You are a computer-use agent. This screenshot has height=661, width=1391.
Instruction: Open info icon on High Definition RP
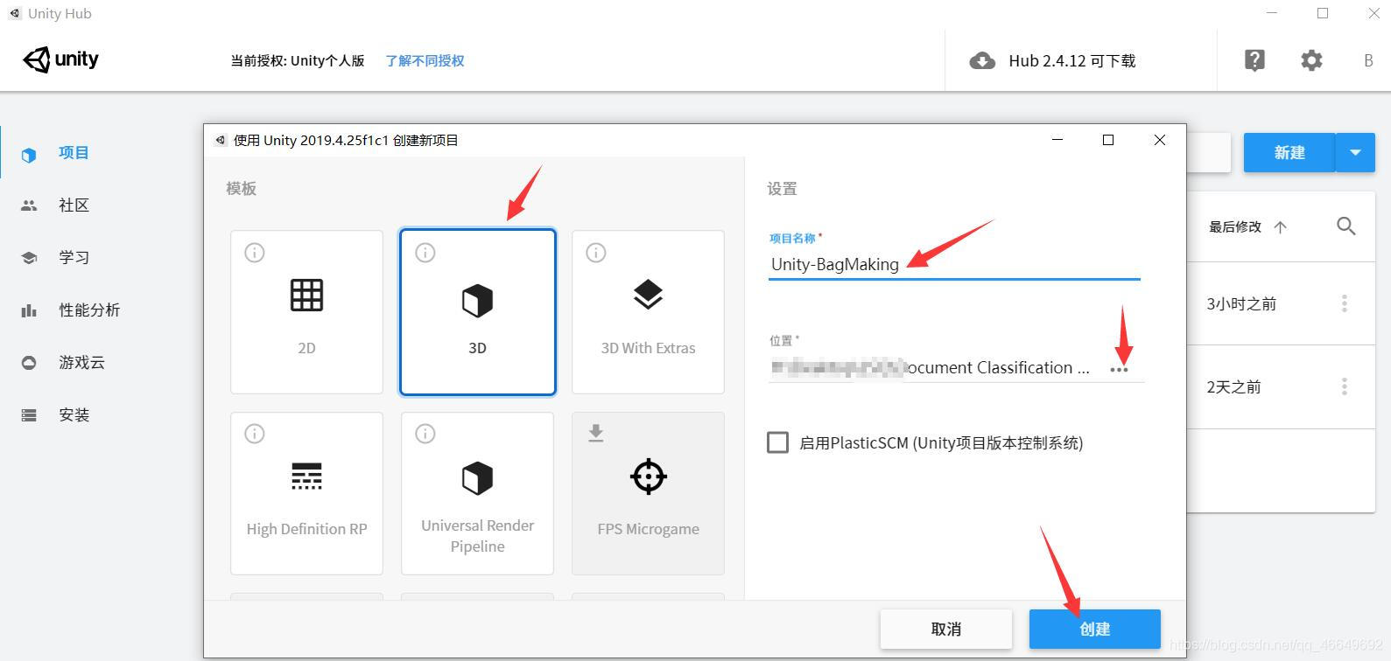[254, 434]
